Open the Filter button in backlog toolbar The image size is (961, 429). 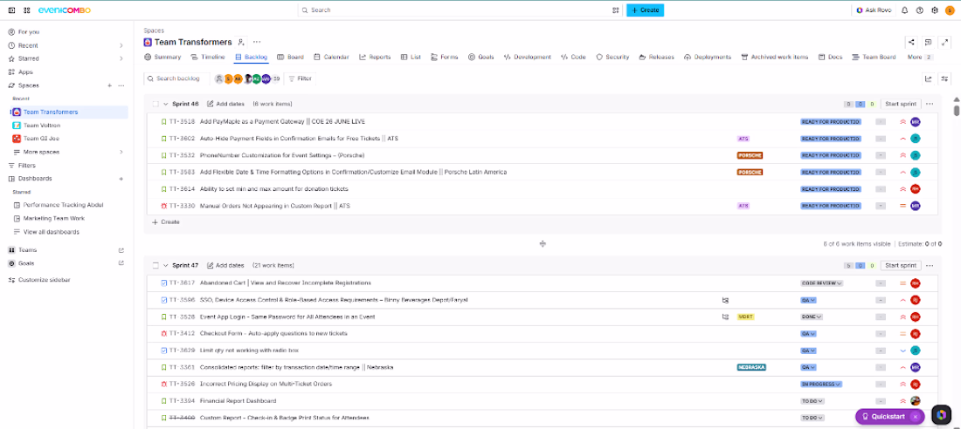click(x=301, y=79)
